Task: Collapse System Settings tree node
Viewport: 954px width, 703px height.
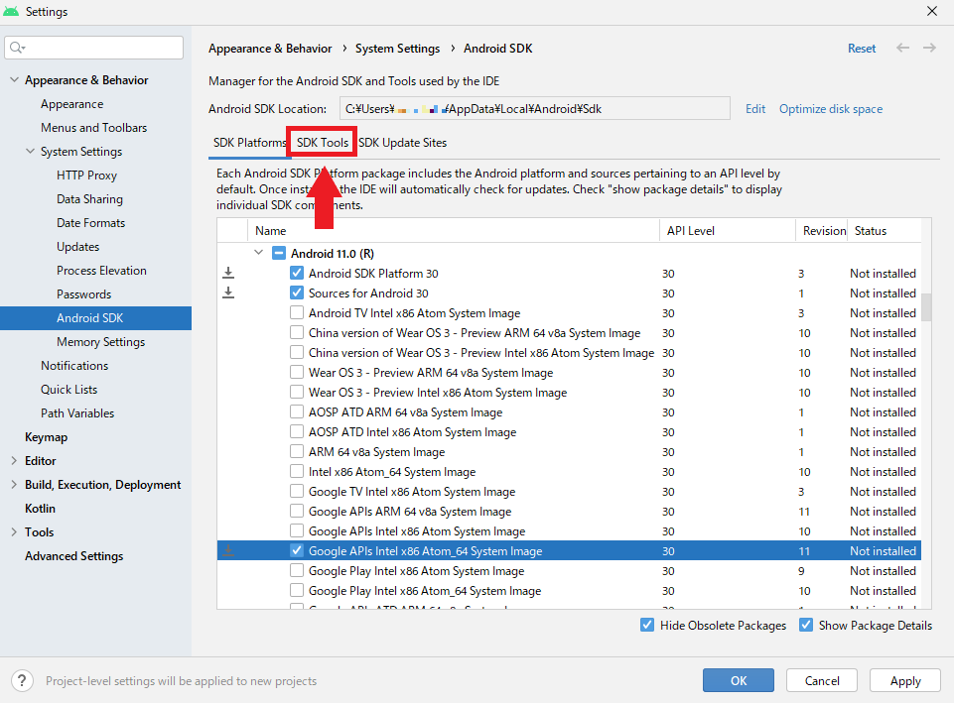Action: 30,151
